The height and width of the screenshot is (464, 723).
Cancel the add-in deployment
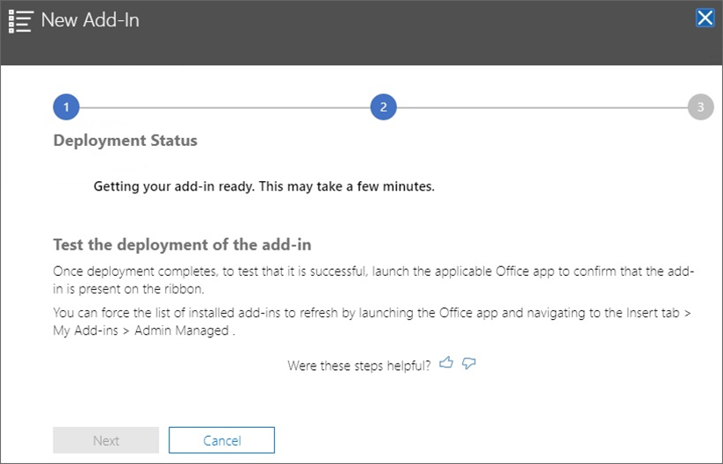tap(221, 440)
